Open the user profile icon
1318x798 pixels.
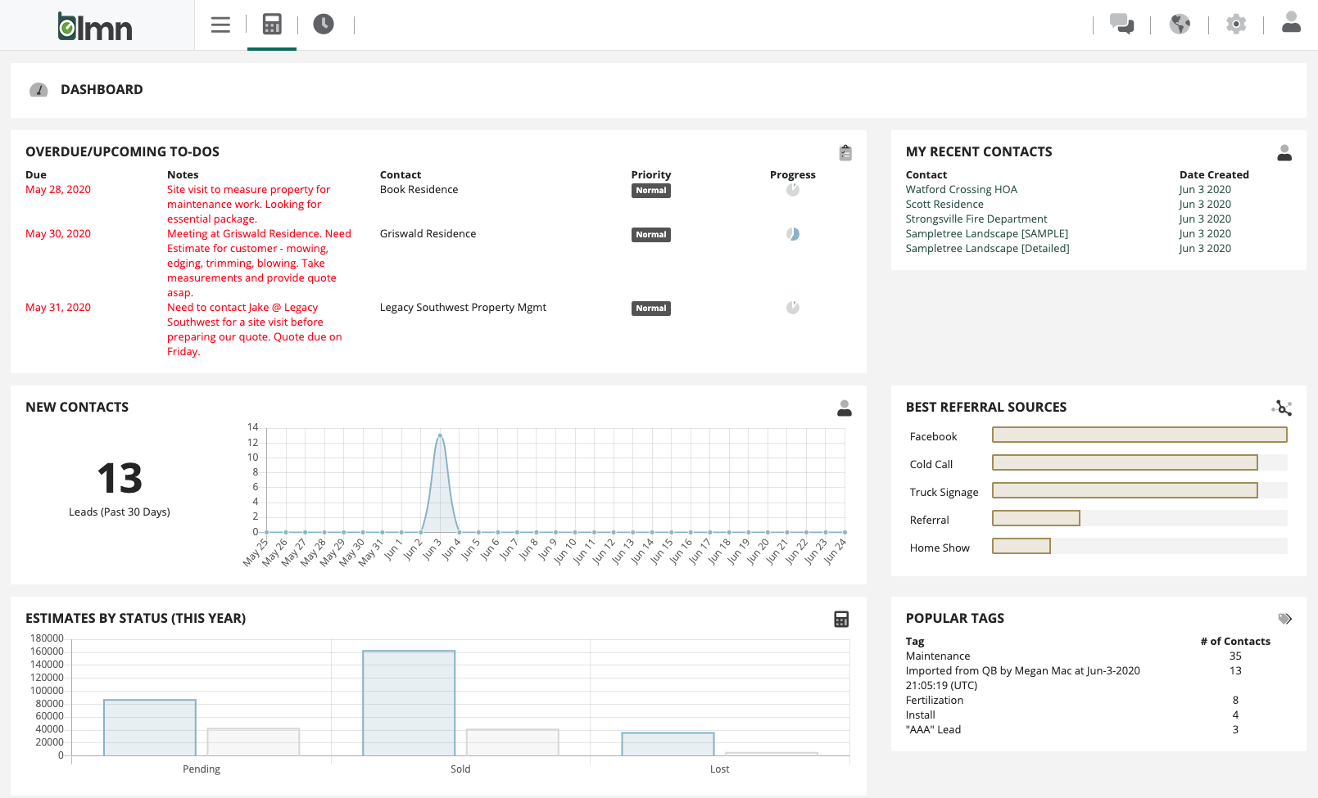click(1291, 22)
